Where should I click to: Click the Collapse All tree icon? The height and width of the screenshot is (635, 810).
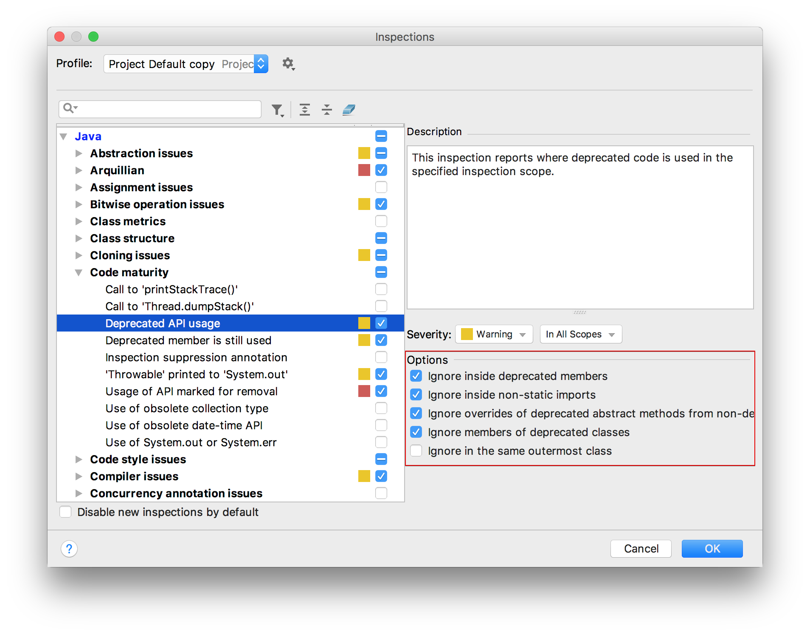tap(326, 110)
